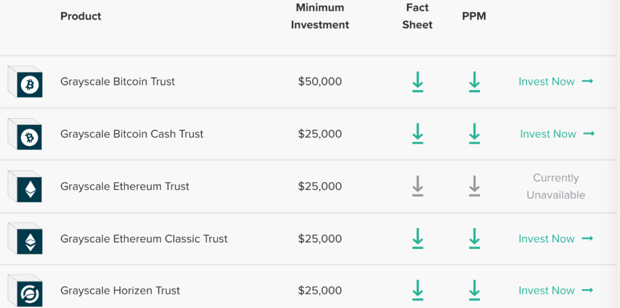The image size is (620, 308).
Task: Click Invest Now for Ethereum Classic Trust
Action: click(x=555, y=239)
